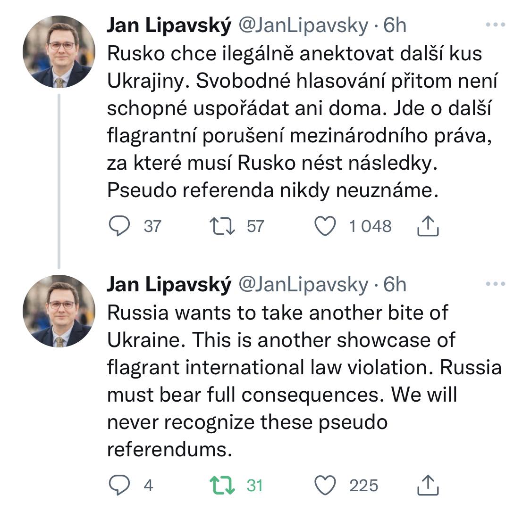Share the first tweet via share icon

(x=428, y=226)
